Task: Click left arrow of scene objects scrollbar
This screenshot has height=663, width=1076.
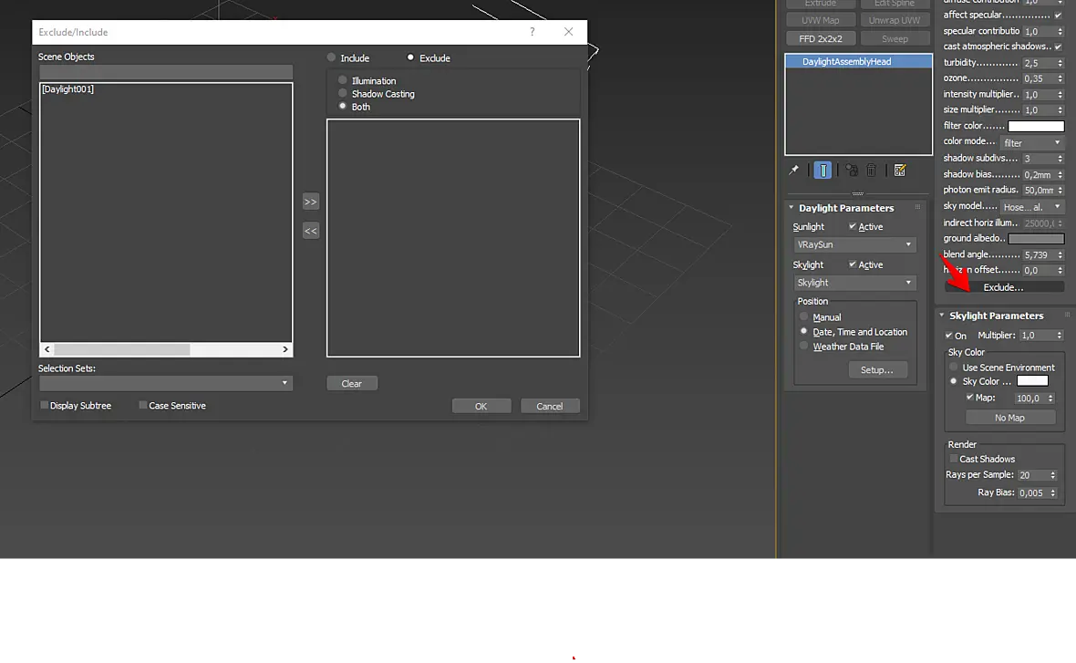Action: (x=47, y=349)
